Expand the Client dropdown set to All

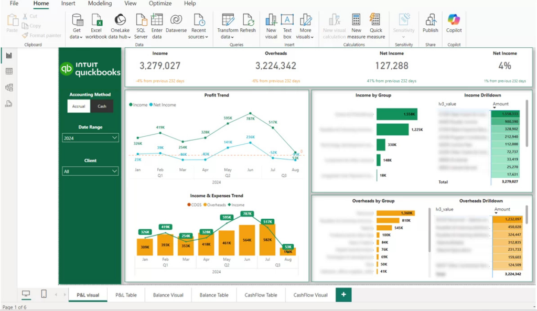[x=90, y=171]
